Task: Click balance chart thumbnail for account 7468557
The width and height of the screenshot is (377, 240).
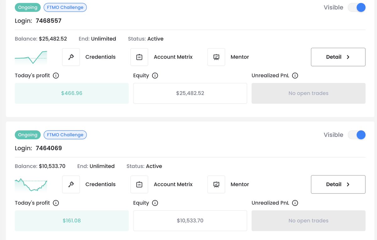Action: 31,57
